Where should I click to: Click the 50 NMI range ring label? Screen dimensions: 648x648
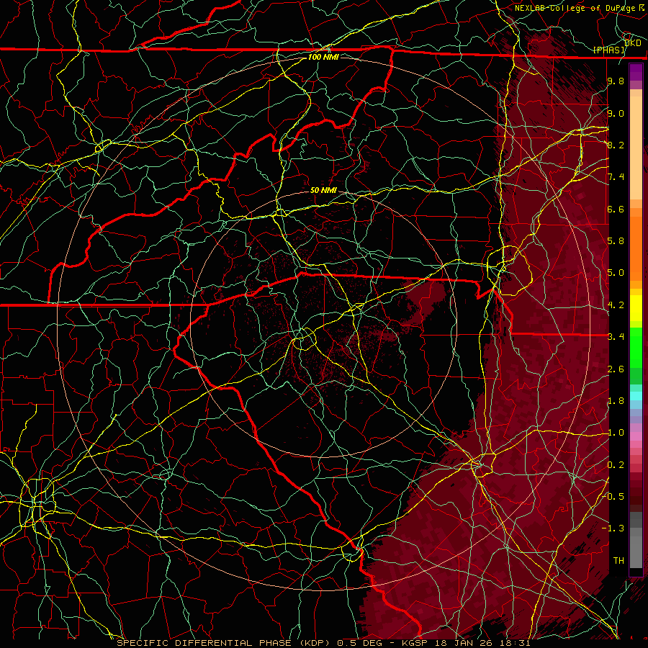(x=323, y=190)
